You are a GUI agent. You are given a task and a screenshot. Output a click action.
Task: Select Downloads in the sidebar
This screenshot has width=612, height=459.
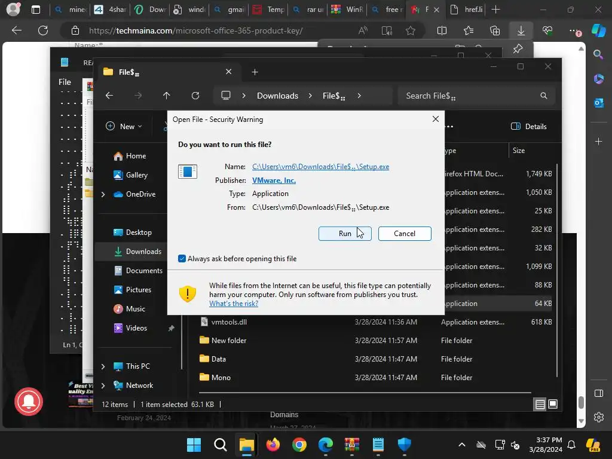[x=137, y=252]
